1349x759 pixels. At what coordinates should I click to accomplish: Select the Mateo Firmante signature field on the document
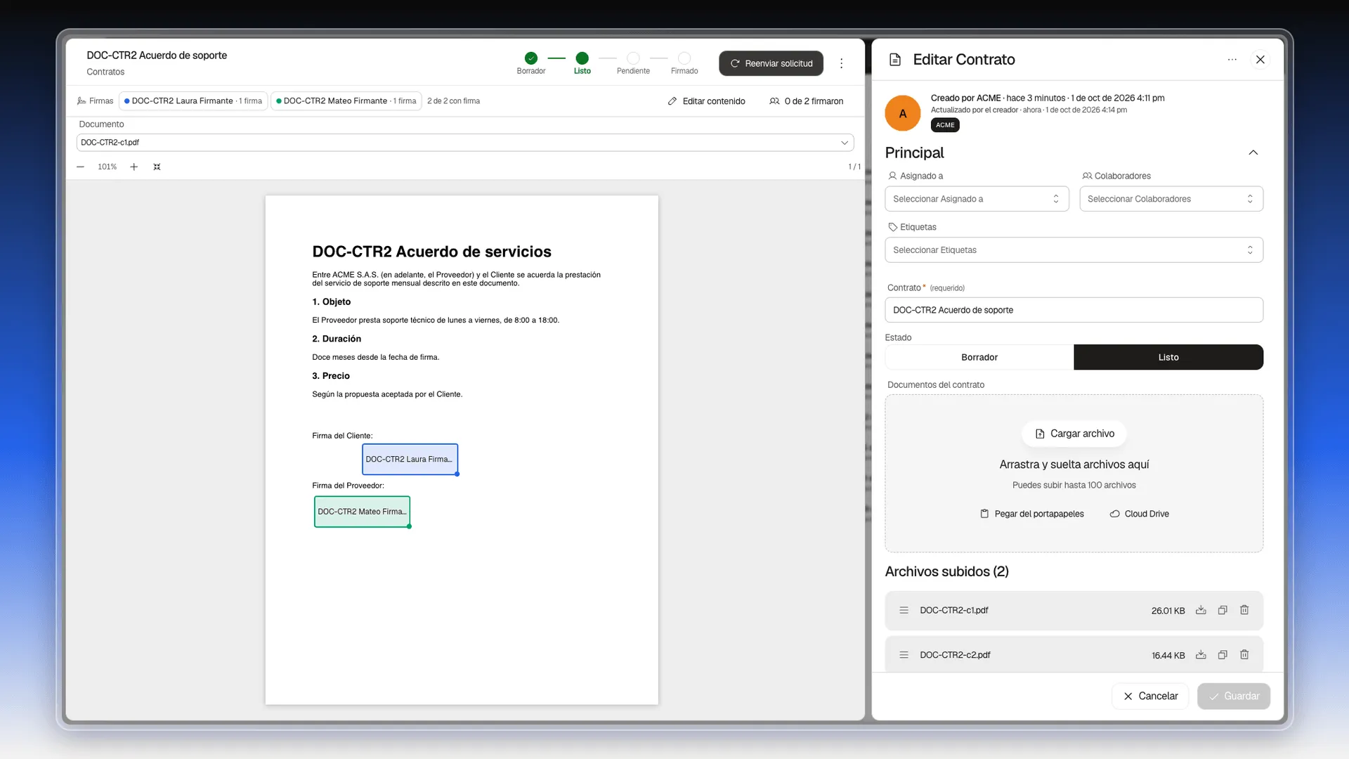[x=362, y=512]
